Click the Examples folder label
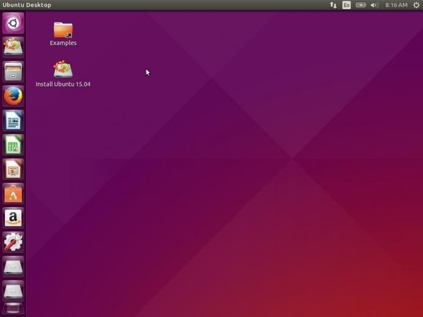Image resolution: width=423 pixels, height=317 pixels. coord(63,43)
